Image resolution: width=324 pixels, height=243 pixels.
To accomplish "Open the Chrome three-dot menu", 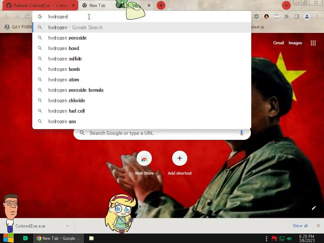I will click(x=317, y=16).
